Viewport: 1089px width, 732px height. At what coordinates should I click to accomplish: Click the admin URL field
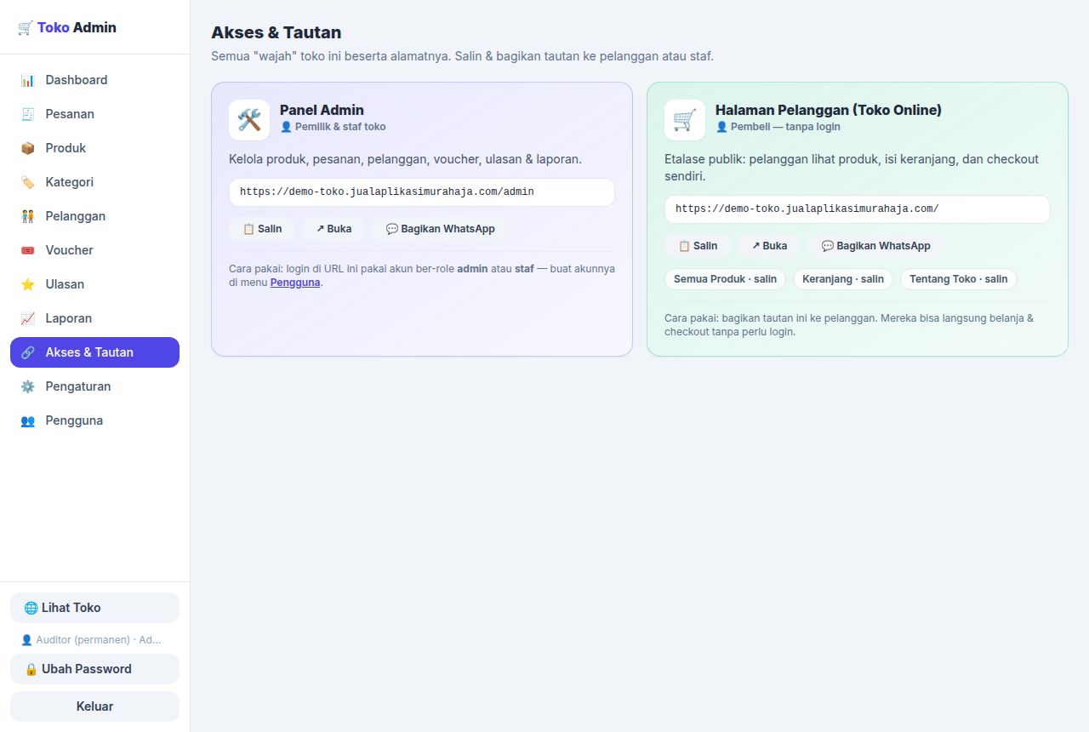[x=422, y=192]
